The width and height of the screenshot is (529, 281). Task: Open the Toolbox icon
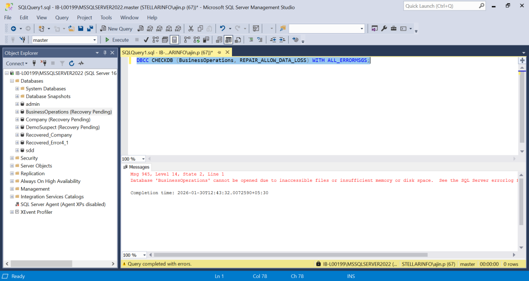(x=393, y=29)
